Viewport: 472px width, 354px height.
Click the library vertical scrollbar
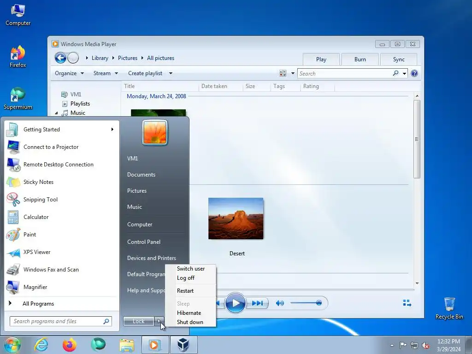tap(417, 139)
